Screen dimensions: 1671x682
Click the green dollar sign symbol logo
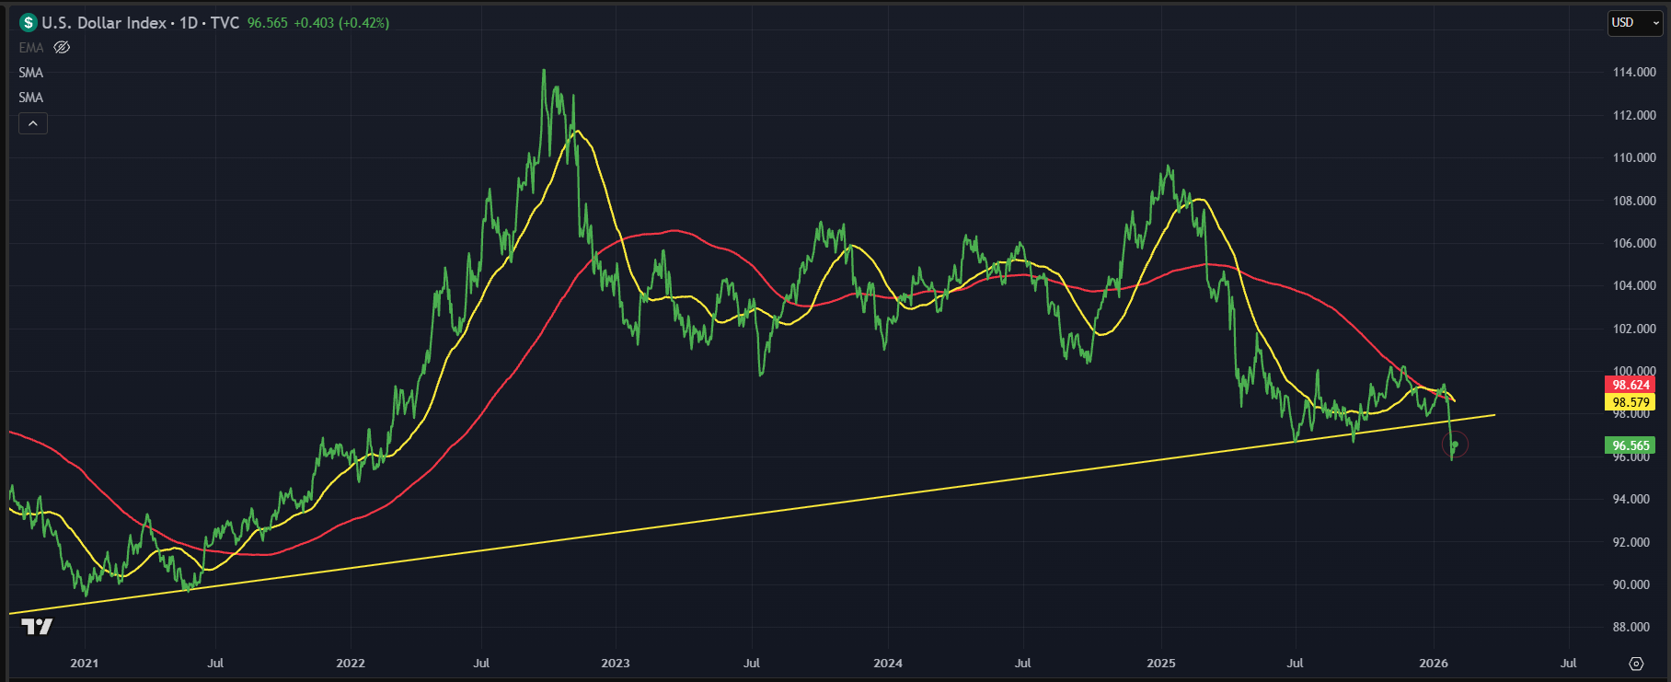click(29, 23)
